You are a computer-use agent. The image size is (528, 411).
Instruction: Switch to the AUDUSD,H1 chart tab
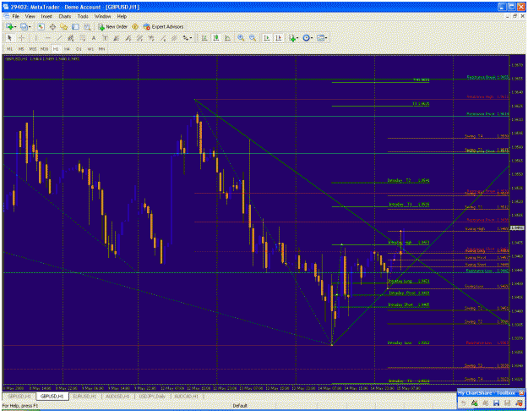tap(118, 396)
